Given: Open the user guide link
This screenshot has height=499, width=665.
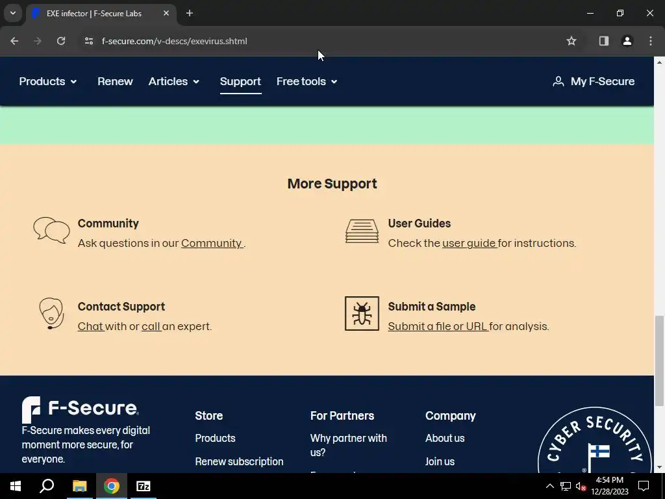Looking at the screenshot, I should (x=469, y=243).
